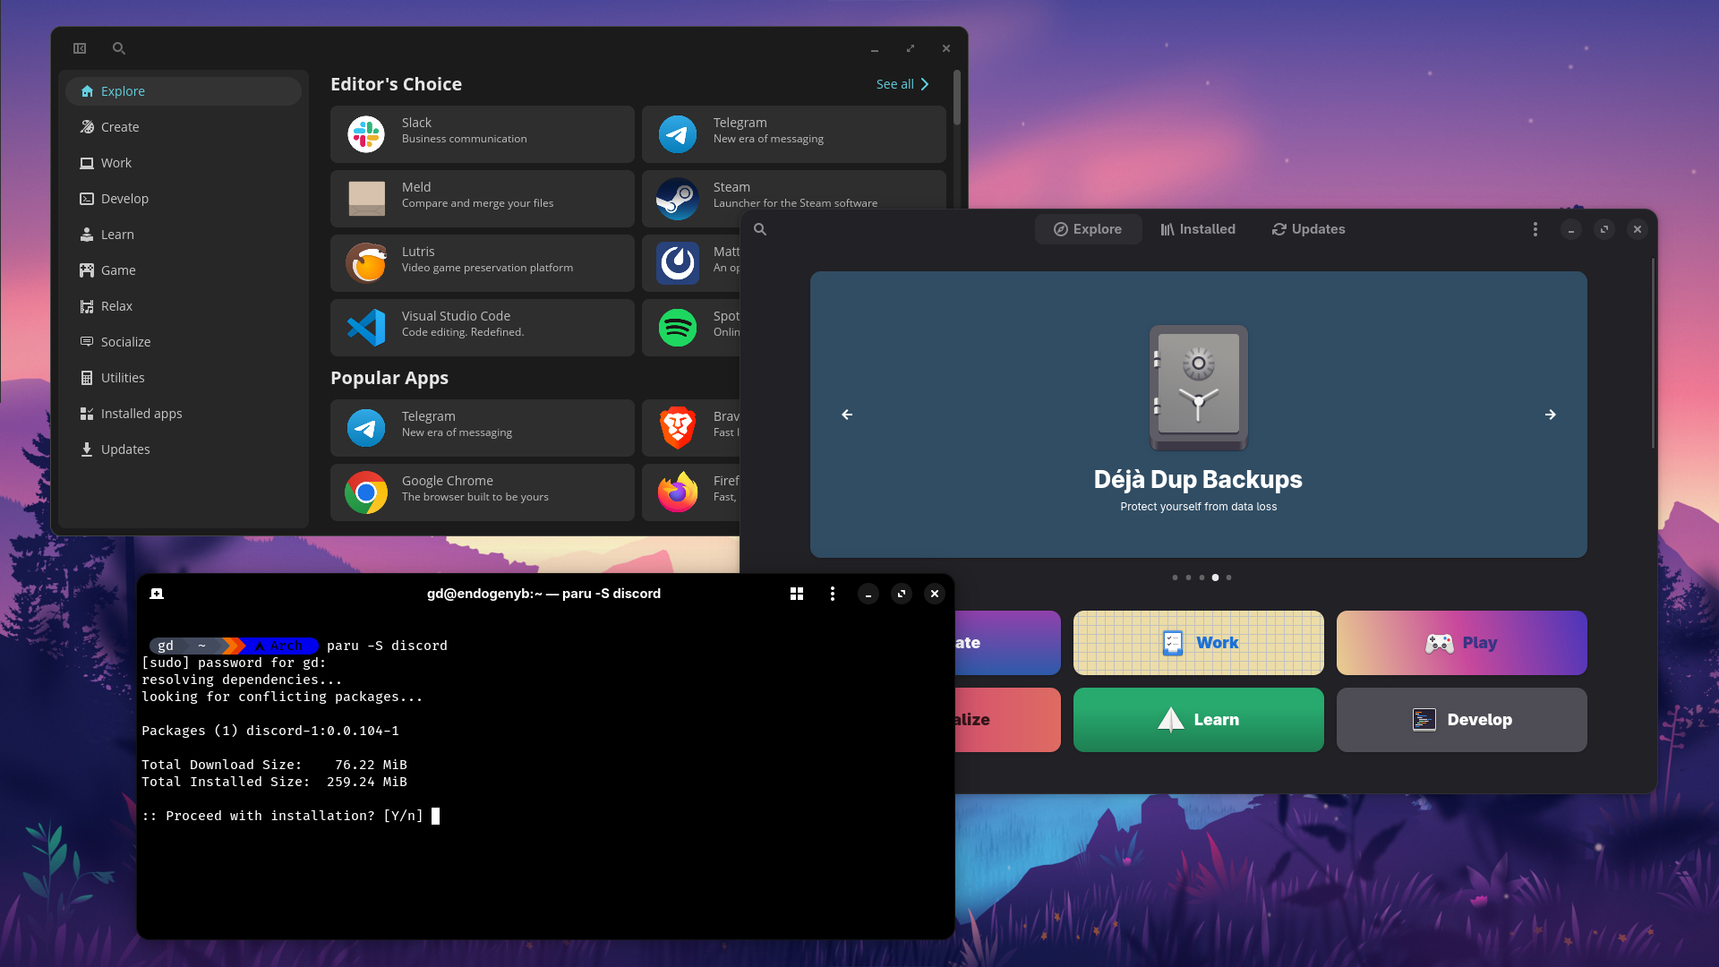Select Socialize in the store sidebar

(184, 342)
